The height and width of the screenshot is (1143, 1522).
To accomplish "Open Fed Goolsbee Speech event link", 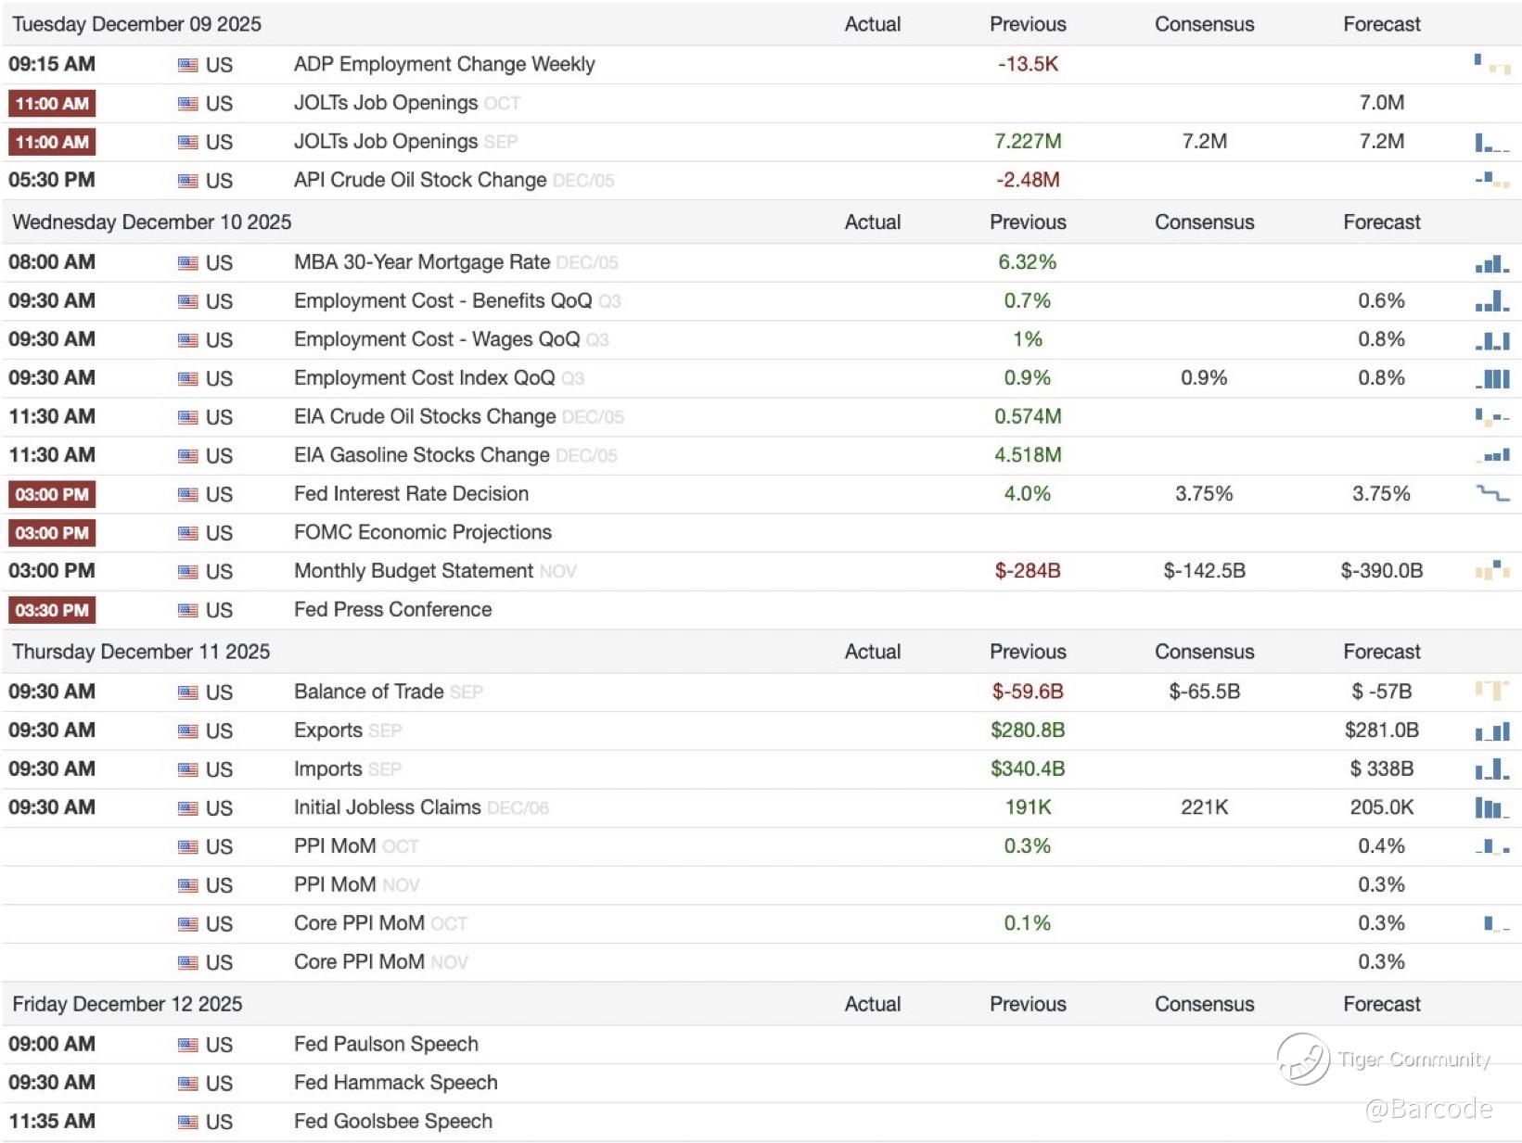I will coord(393,1121).
